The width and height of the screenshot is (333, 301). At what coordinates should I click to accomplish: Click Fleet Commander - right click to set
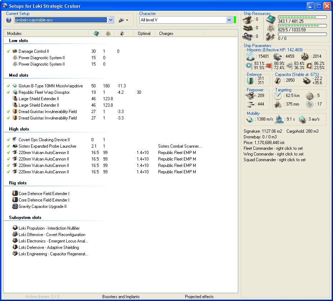(x=273, y=148)
